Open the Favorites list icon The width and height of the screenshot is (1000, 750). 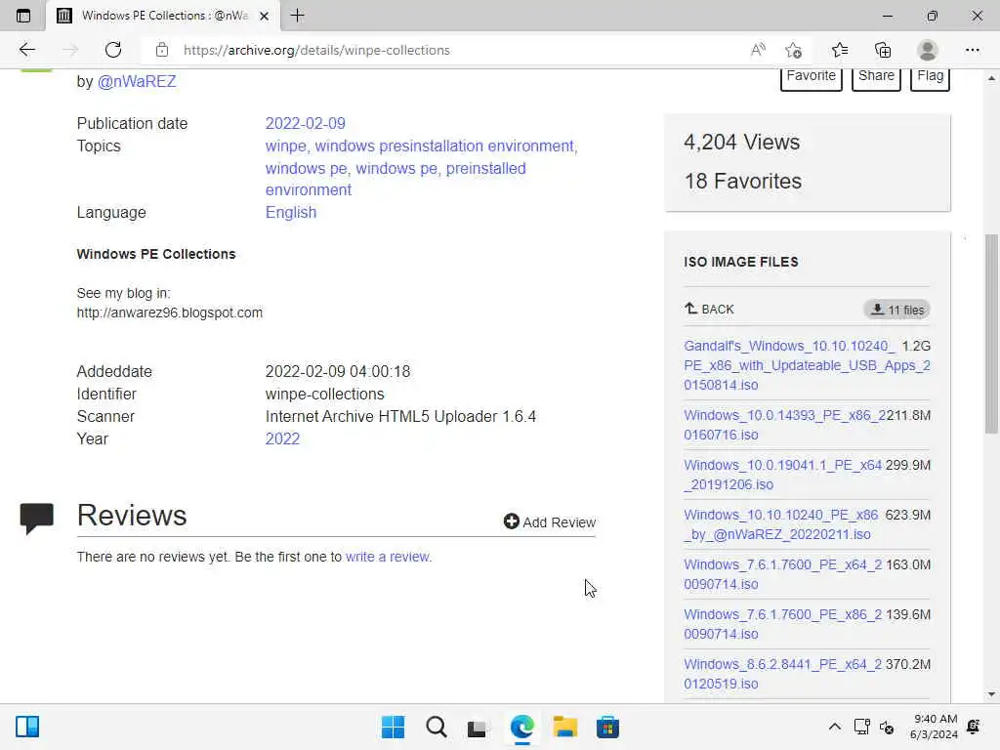click(839, 50)
